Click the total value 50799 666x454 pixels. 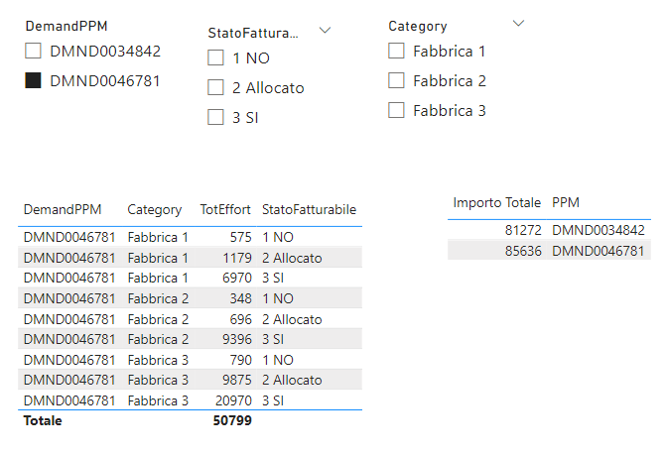(232, 420)
